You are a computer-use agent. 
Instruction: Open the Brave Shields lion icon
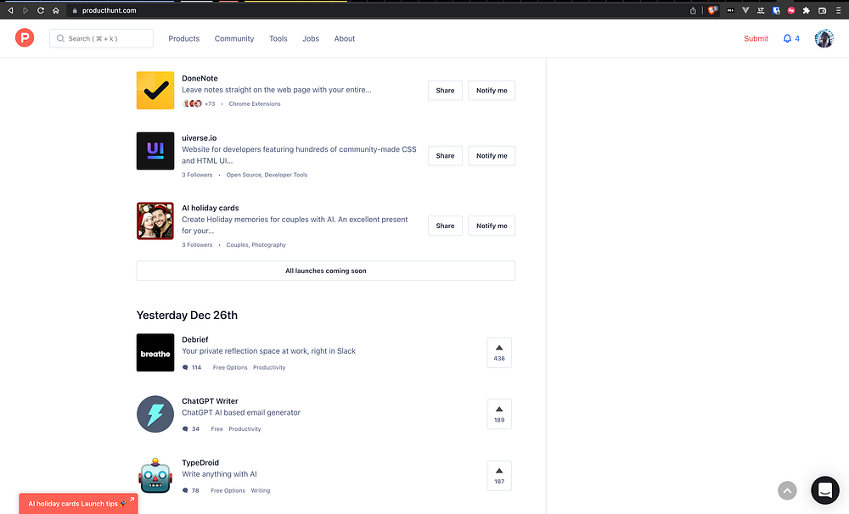coord(712,9)
